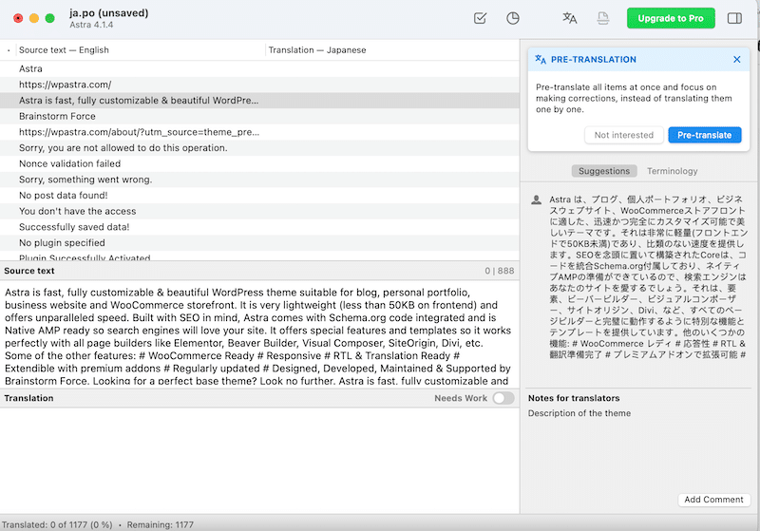Click the dot status column header
Image resolution: width=760 pixels, height=531 pixels.
[9, 50]
